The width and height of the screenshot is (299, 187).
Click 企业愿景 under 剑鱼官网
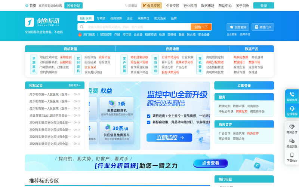click(x=232, y=34)
